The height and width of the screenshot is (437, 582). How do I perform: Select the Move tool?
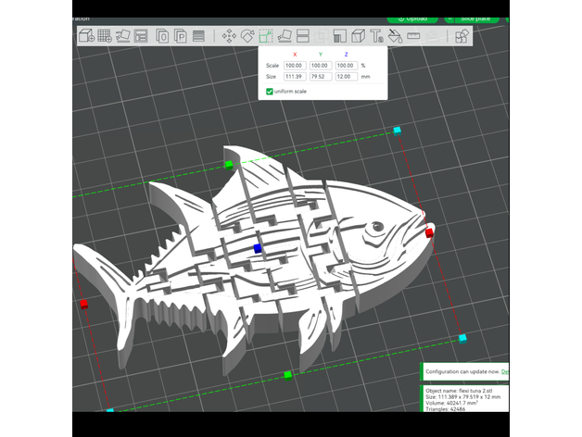tap(228, 36)
